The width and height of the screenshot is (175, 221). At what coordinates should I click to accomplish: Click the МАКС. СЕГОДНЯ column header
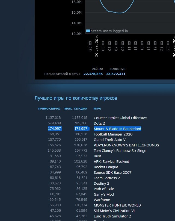tap(76, 109)
